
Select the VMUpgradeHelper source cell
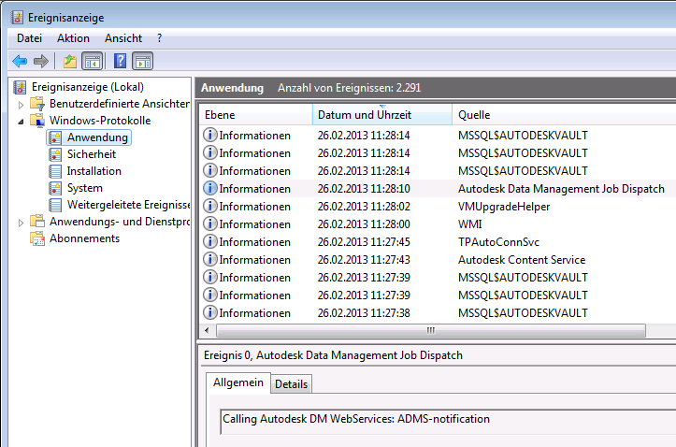tap(504, 207)
